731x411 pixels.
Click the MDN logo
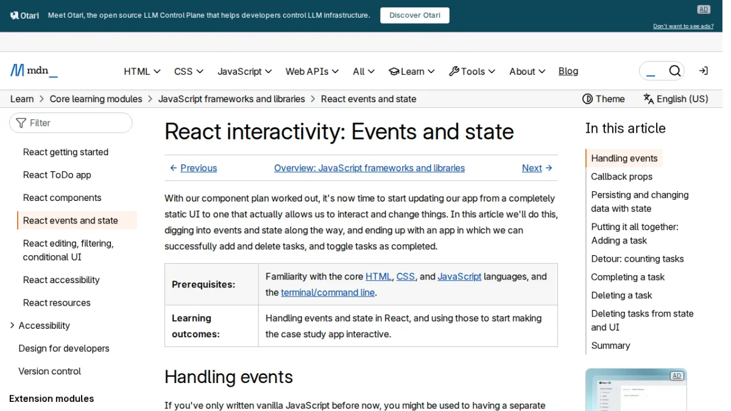(x=34, y=71)
